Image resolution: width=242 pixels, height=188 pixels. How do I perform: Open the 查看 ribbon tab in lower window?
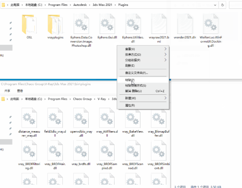pyautogui.click(x=20, y=91)
